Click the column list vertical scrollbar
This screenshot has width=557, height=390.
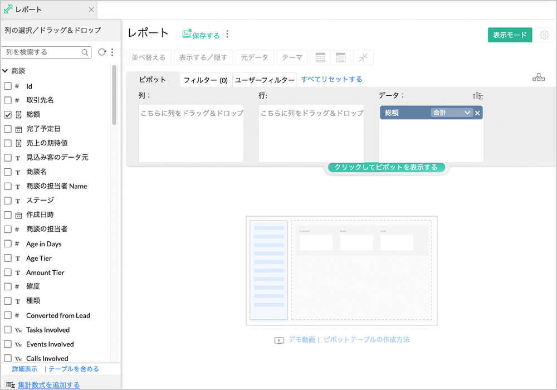click(114, 95)
